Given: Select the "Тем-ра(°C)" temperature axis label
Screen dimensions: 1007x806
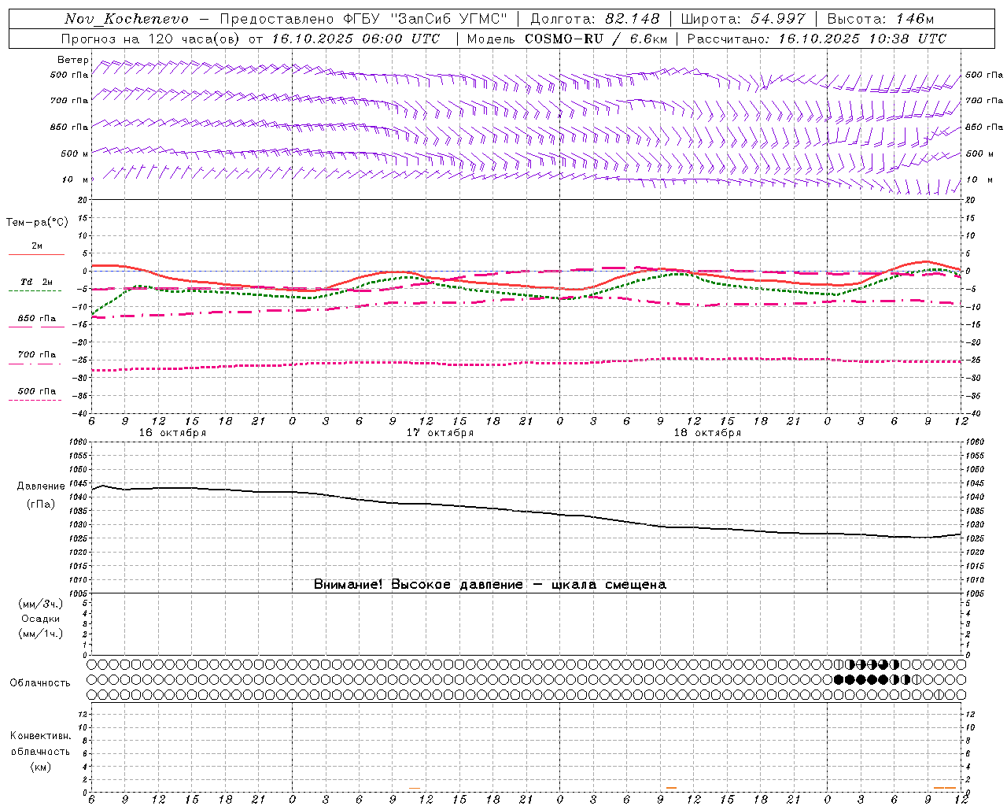Looking at the screenshot, I should [37, 223].
